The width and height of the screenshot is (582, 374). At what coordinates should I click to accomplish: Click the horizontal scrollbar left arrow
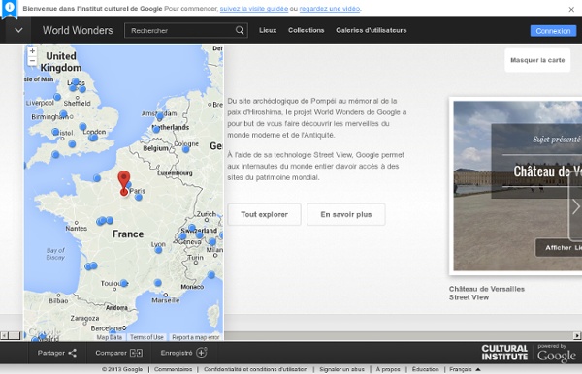pos(4,336)
